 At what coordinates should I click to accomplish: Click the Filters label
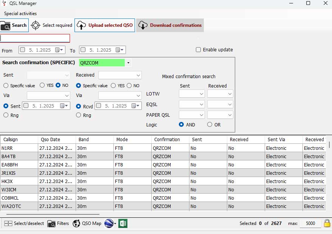(63, 223)
